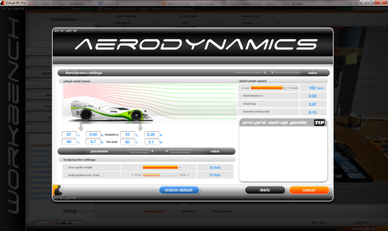Click the Total drag value 3.87
388x231 pixels.
click(x=312, y=104)
